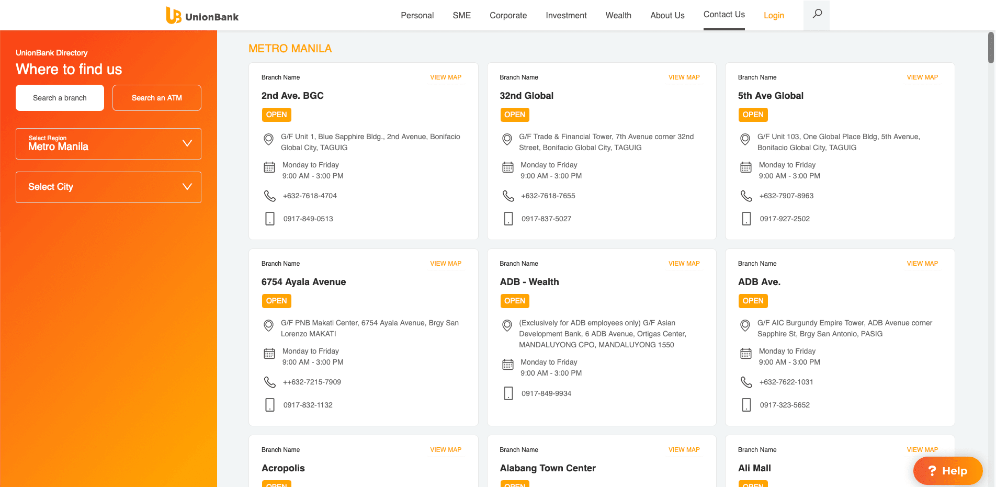Click the Login link
This screenshot has width=996, height=487.
tap(774, 16)
